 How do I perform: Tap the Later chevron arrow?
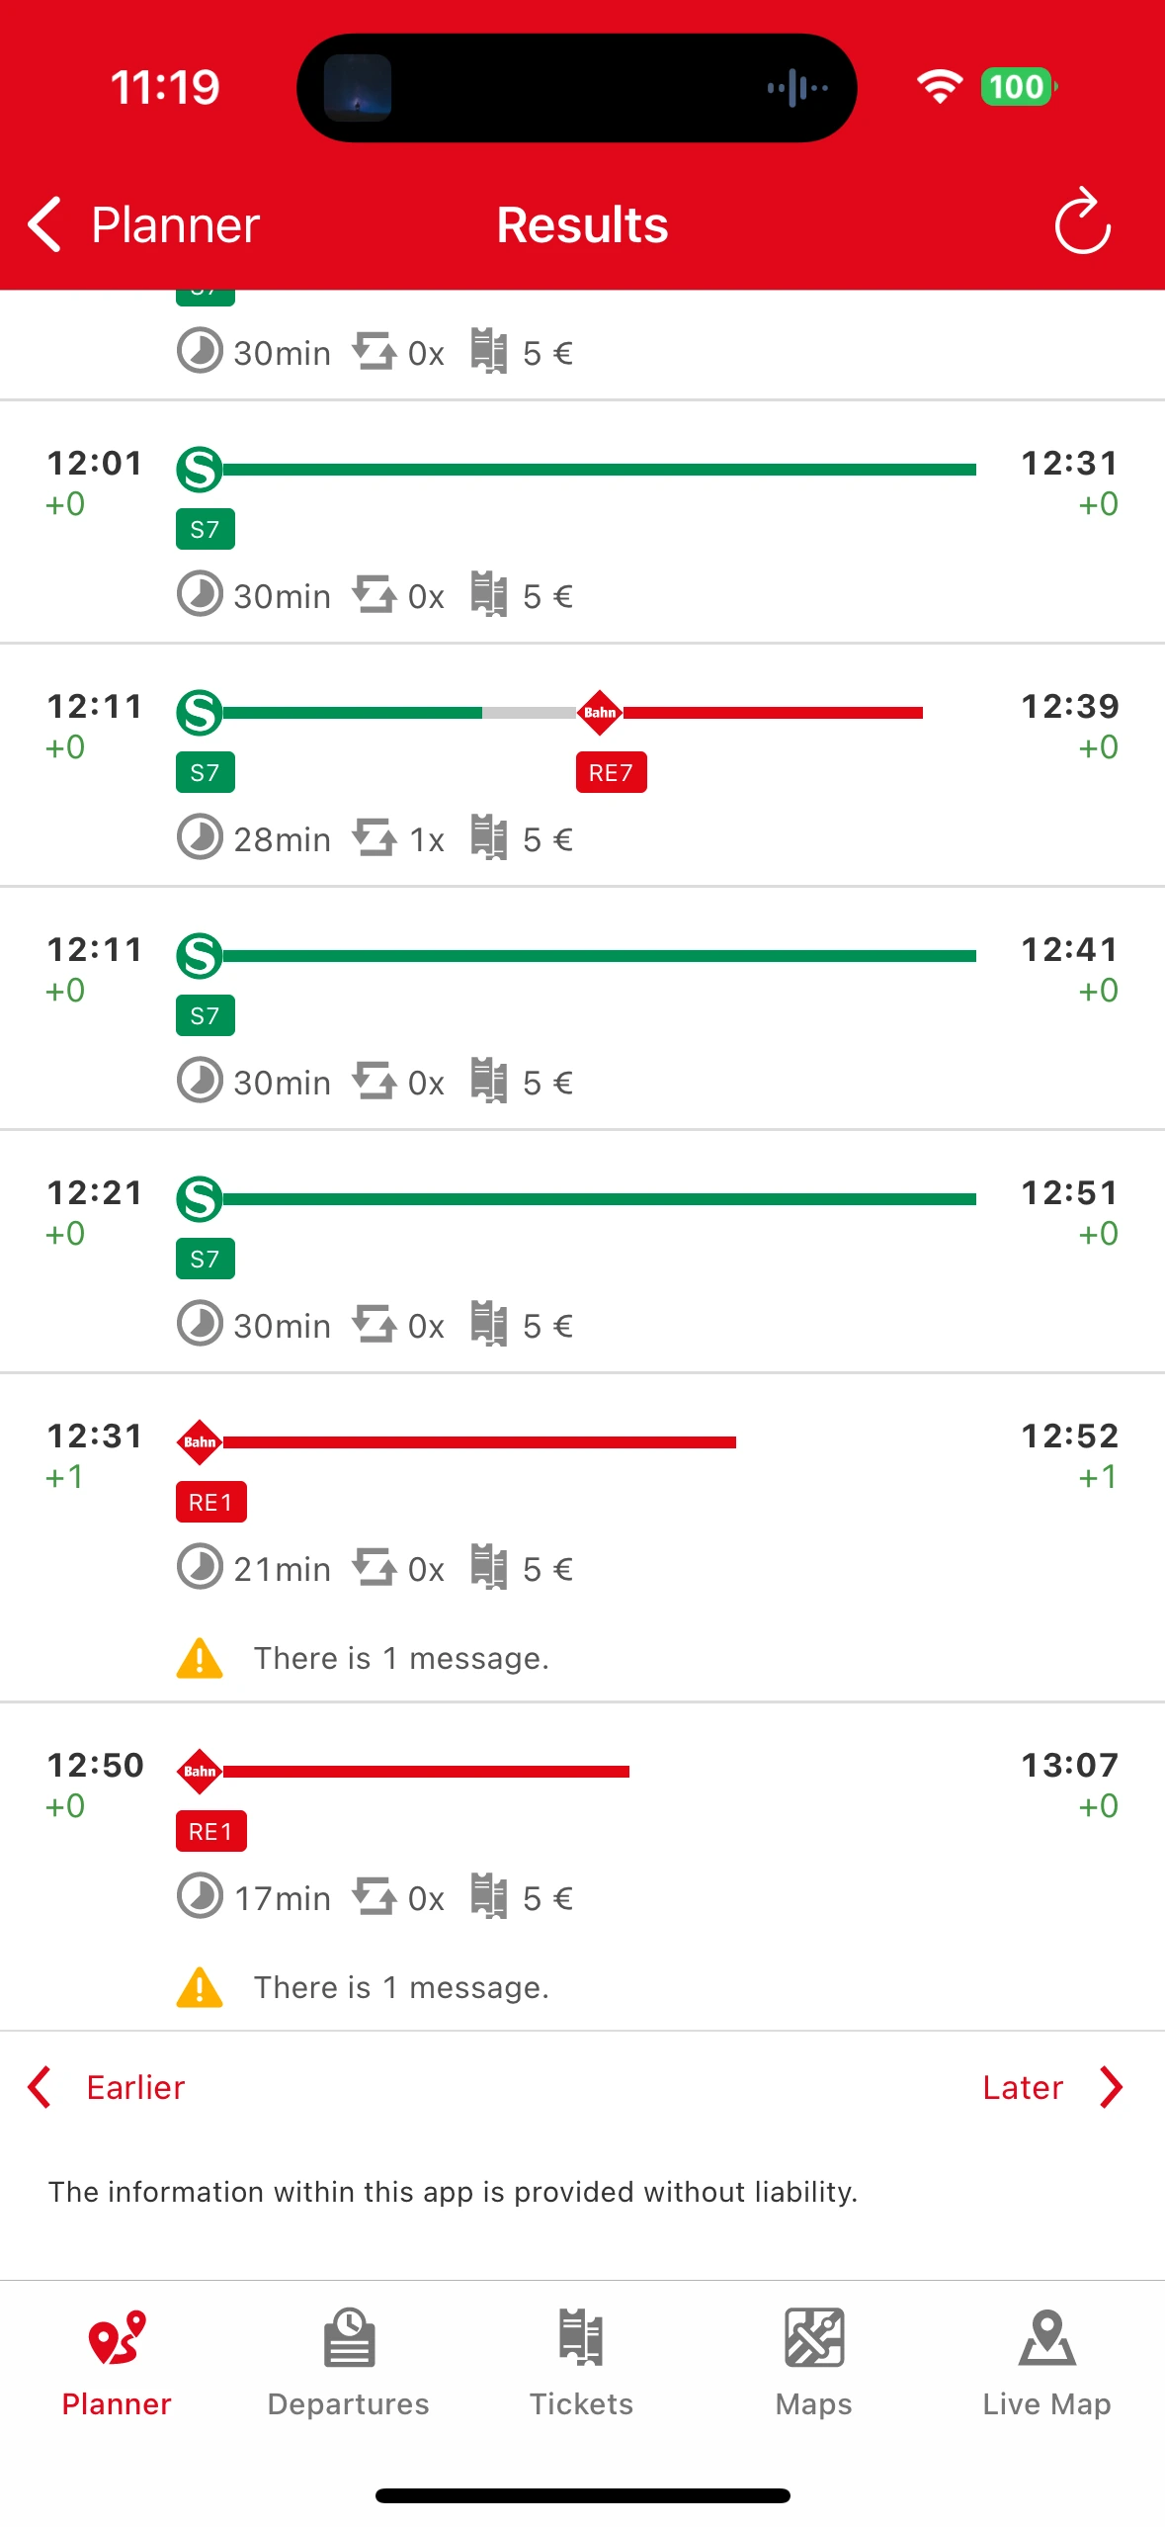click(x=1112, y=2087)
